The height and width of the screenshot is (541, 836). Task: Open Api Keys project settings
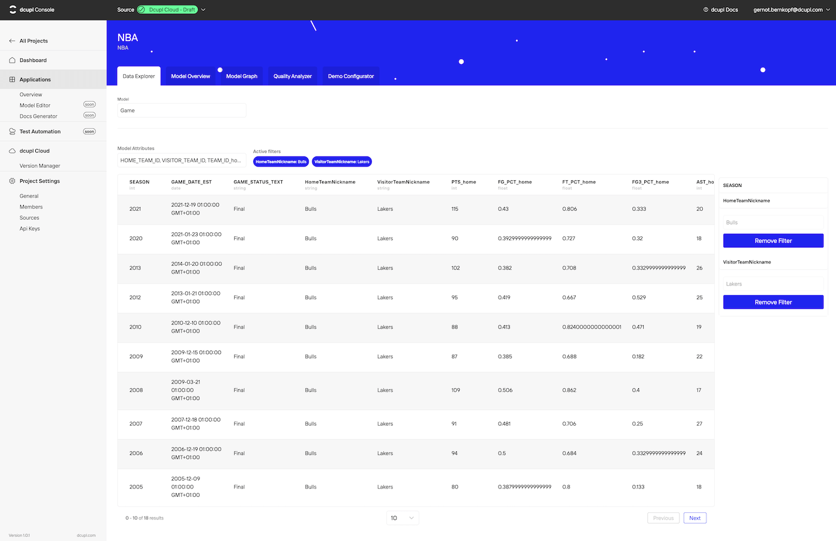(x=30, y=228)
